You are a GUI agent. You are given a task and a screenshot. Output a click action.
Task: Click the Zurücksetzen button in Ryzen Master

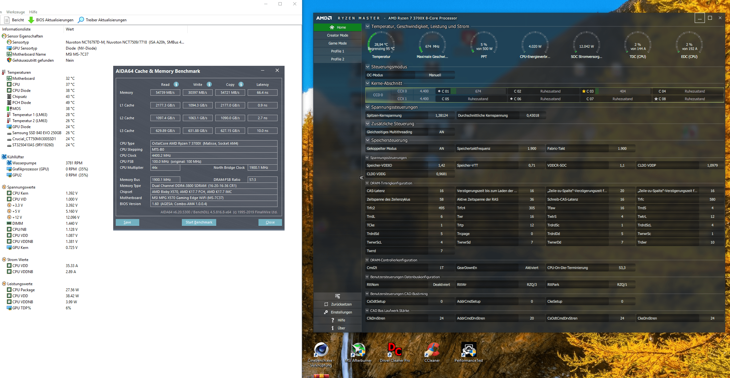[338, 304]
